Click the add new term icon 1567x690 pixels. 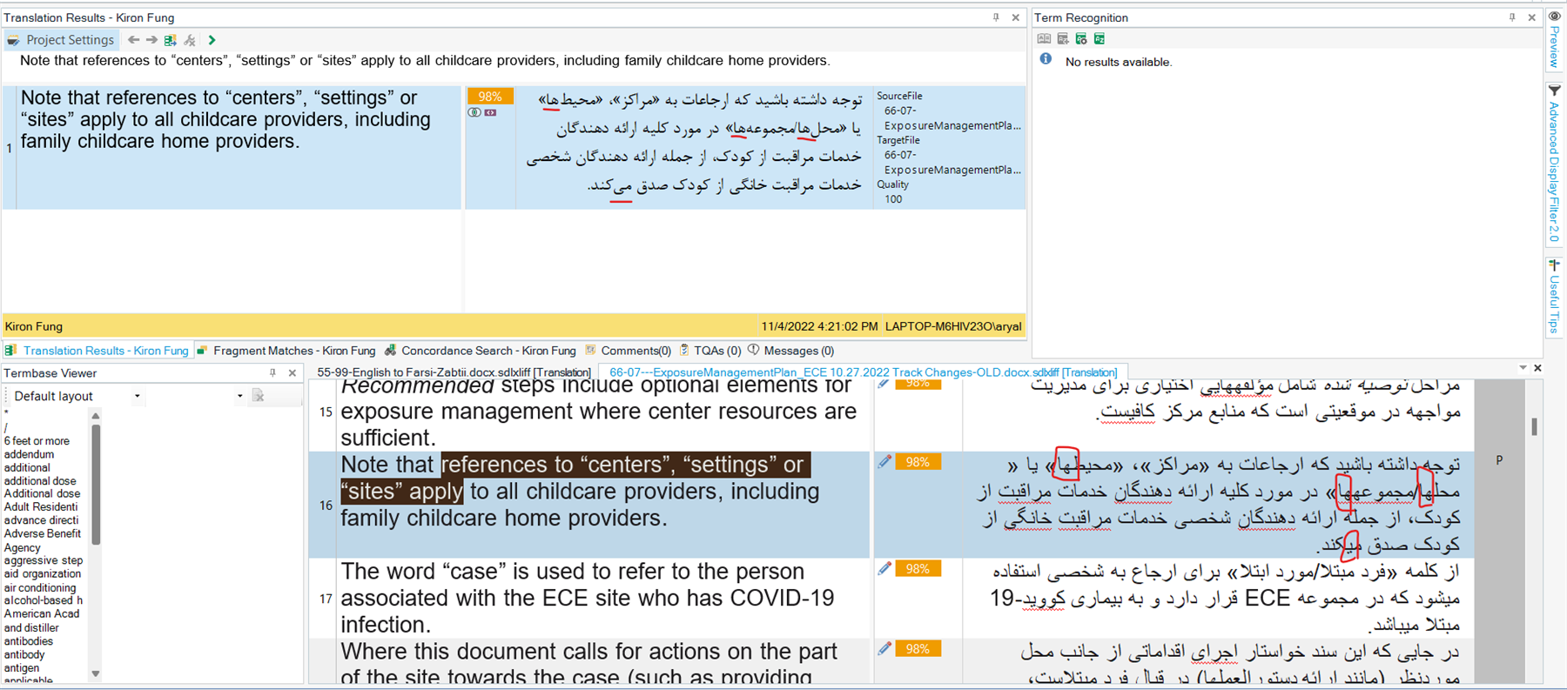(x=1063, y=39)
